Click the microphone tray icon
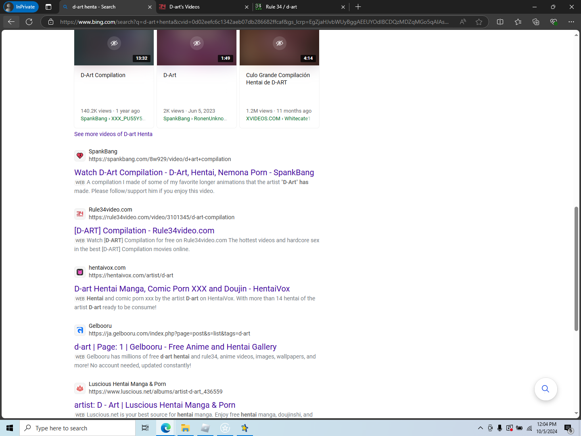 pos(499,428)
